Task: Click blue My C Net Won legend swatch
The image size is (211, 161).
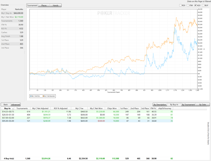Action: point(31,96)
